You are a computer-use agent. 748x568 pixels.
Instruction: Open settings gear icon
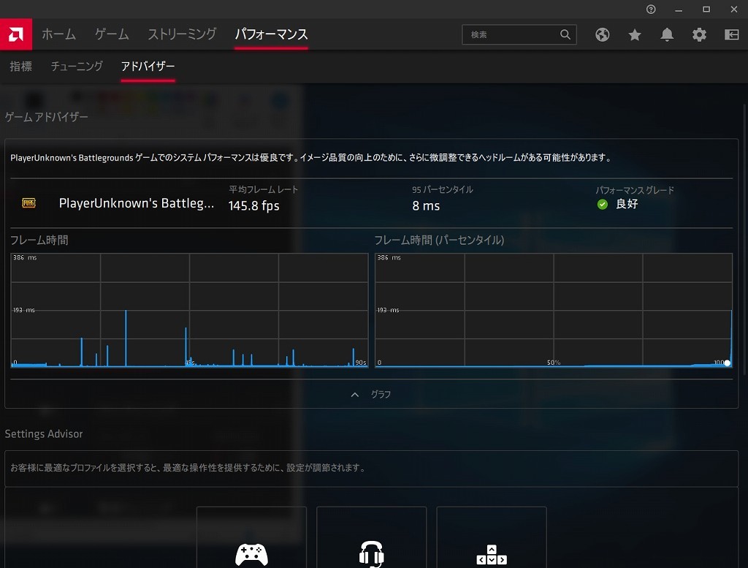click(699, 34)
